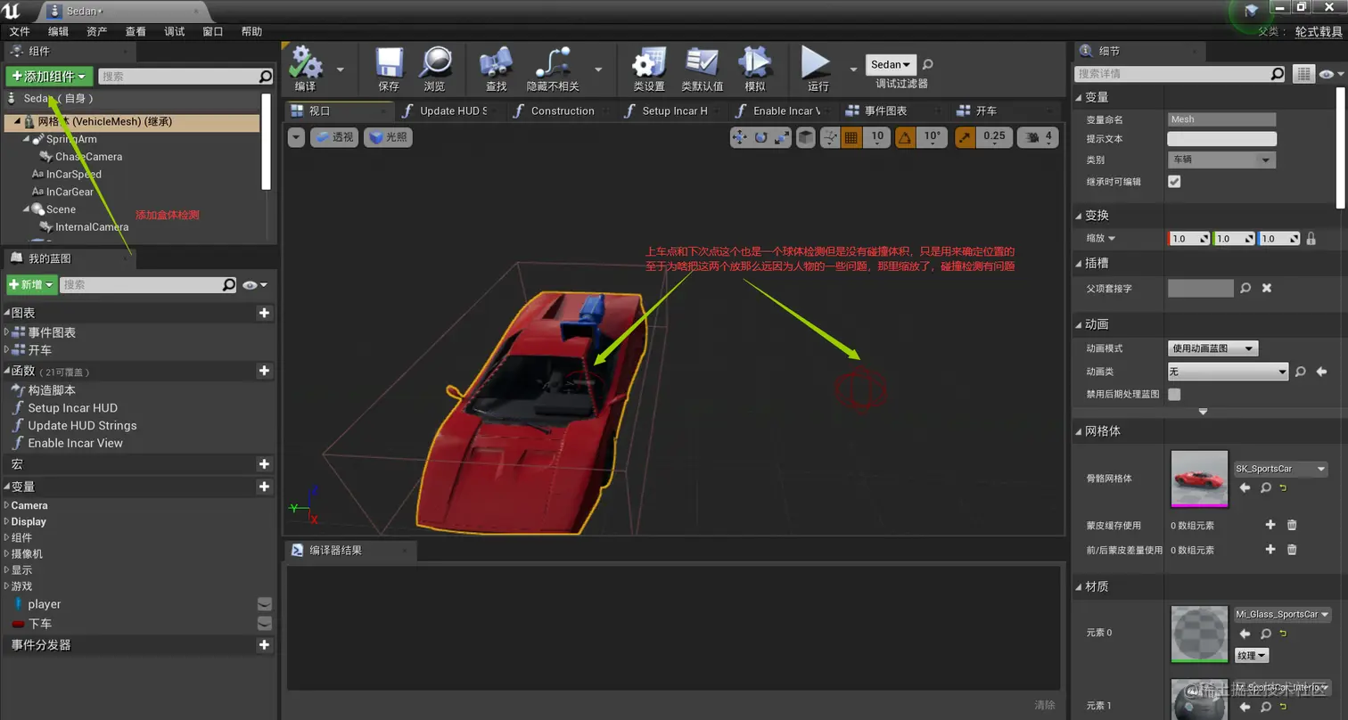Click the 查找 (Find) binoculars icon

496,62
